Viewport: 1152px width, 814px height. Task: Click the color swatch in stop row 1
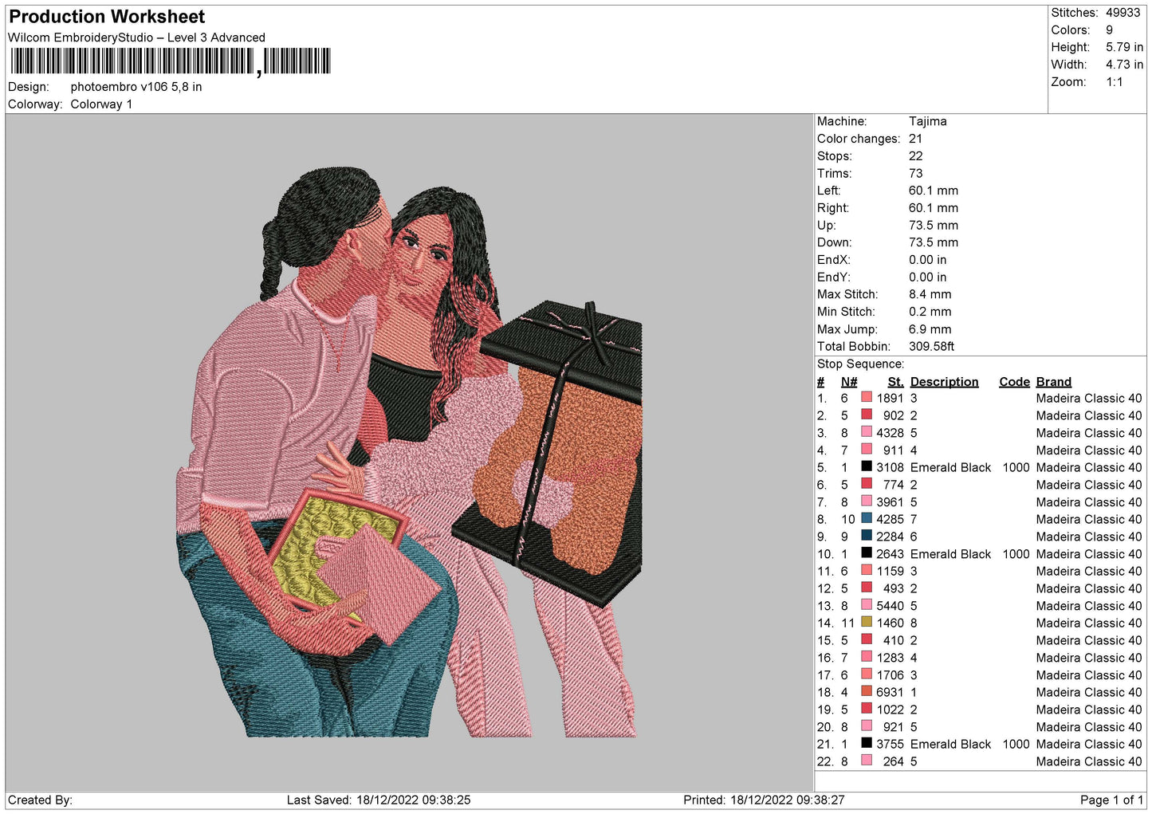[867, 397]
